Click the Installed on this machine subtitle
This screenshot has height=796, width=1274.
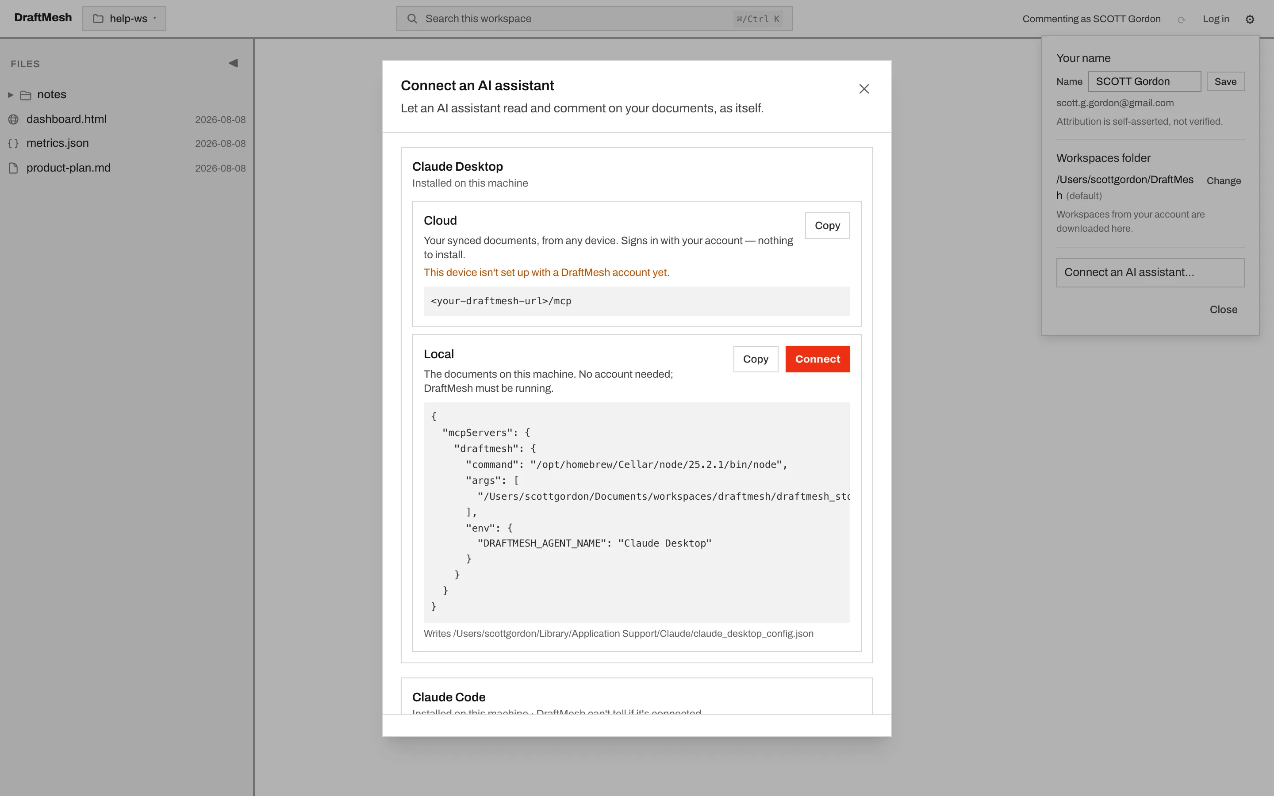click(470, 183)
